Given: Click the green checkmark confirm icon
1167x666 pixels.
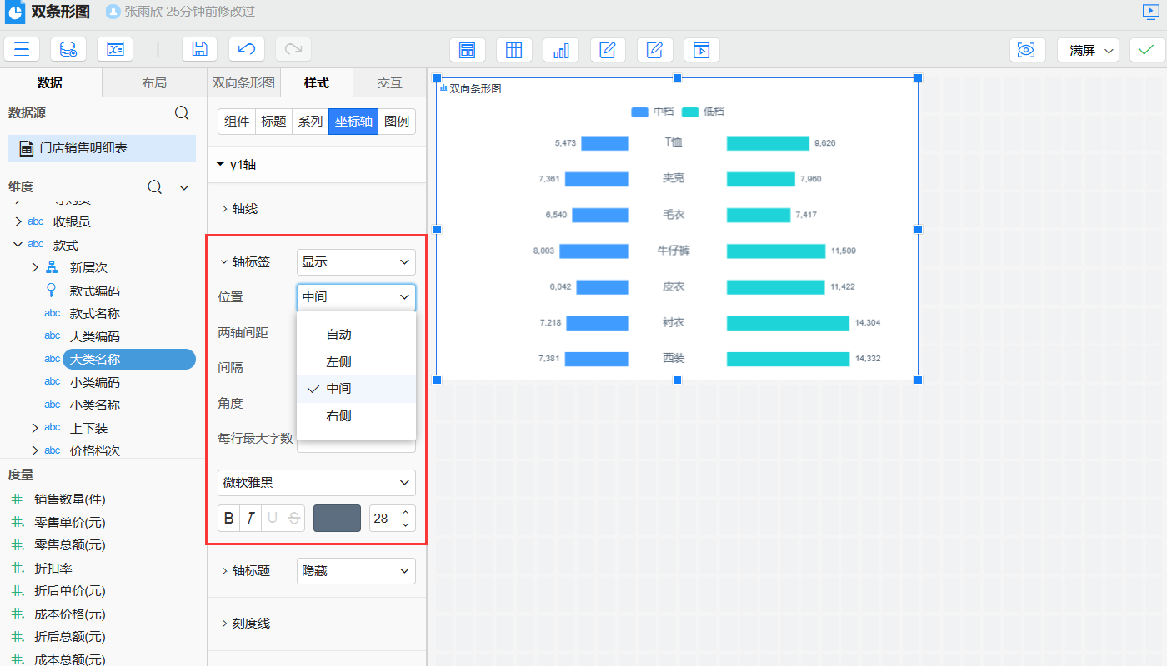Looking at the screenshot, I should click(1147, 50).
